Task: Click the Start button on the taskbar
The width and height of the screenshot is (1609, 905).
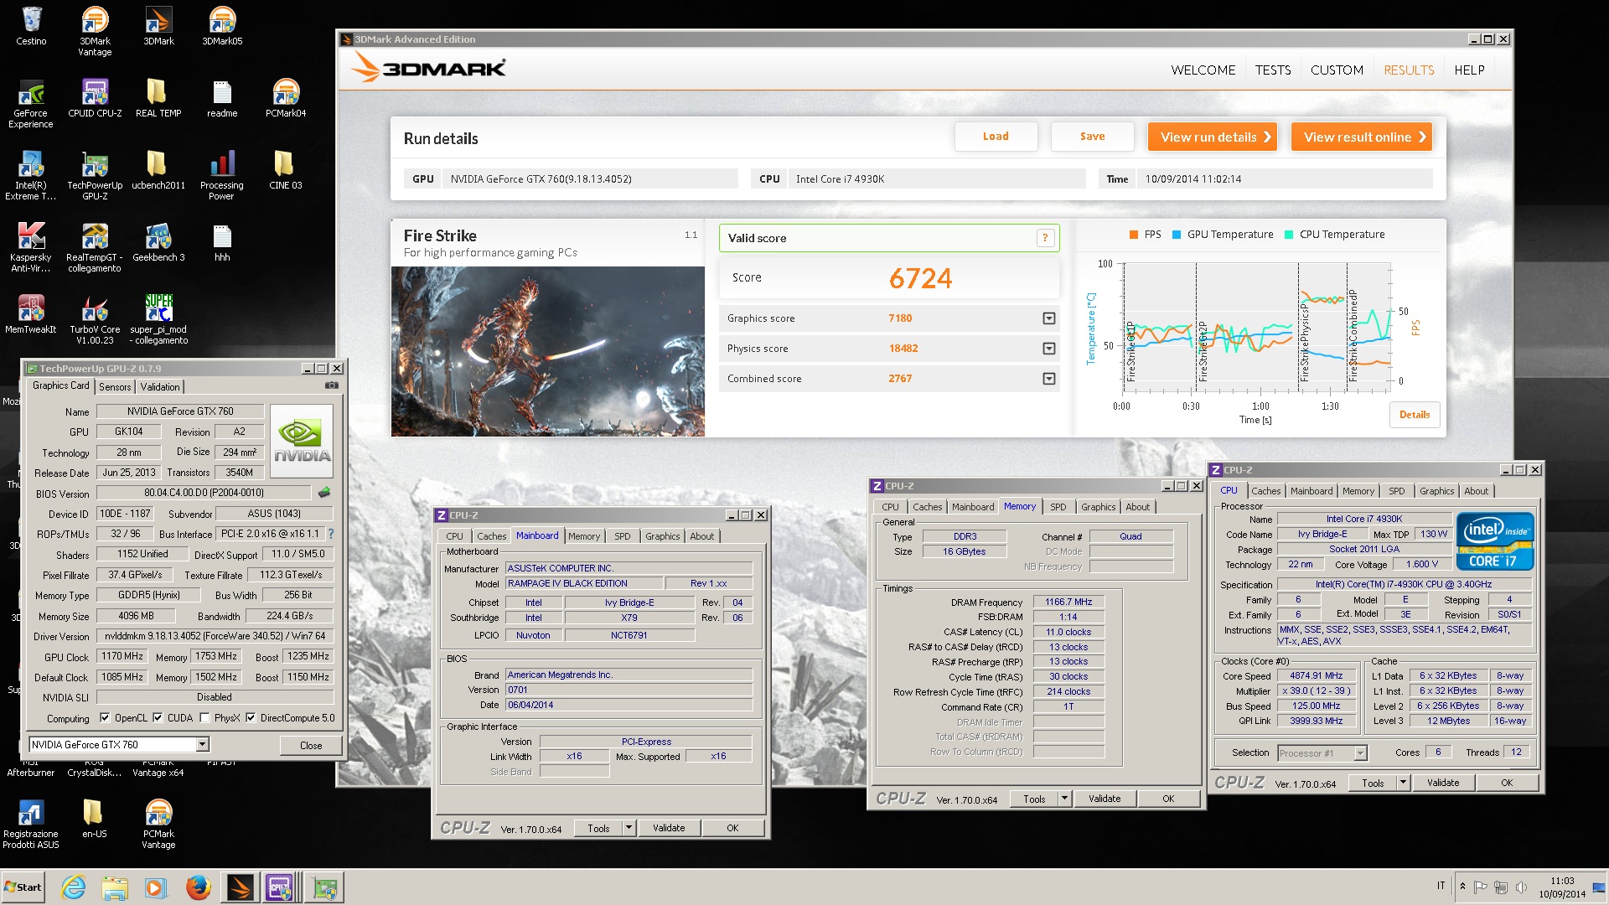Action: [23, 887]
